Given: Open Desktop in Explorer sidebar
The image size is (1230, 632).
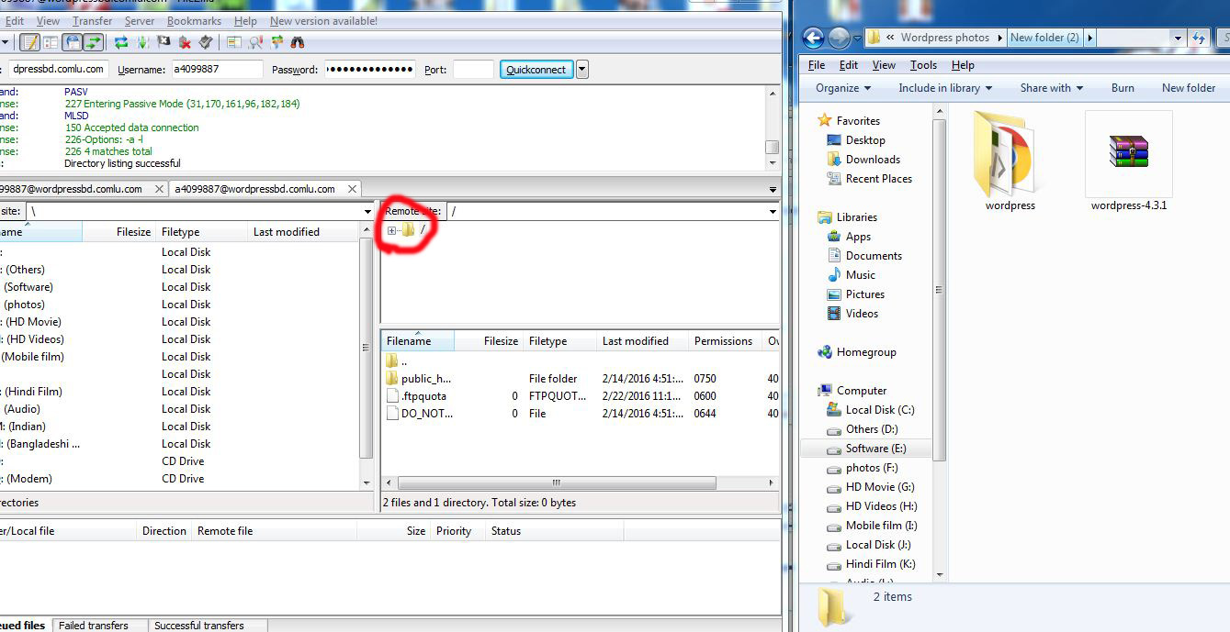Looking at the screenshot, I should pyautogui.click(x=865, y=139).
